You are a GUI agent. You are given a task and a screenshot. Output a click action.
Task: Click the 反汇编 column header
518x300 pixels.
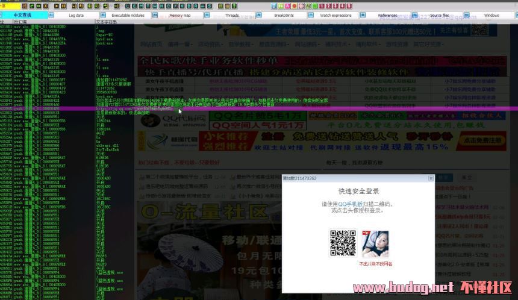click(x=54, y=22)
